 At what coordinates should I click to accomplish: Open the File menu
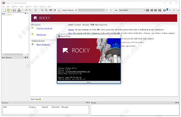pos(4,7)
